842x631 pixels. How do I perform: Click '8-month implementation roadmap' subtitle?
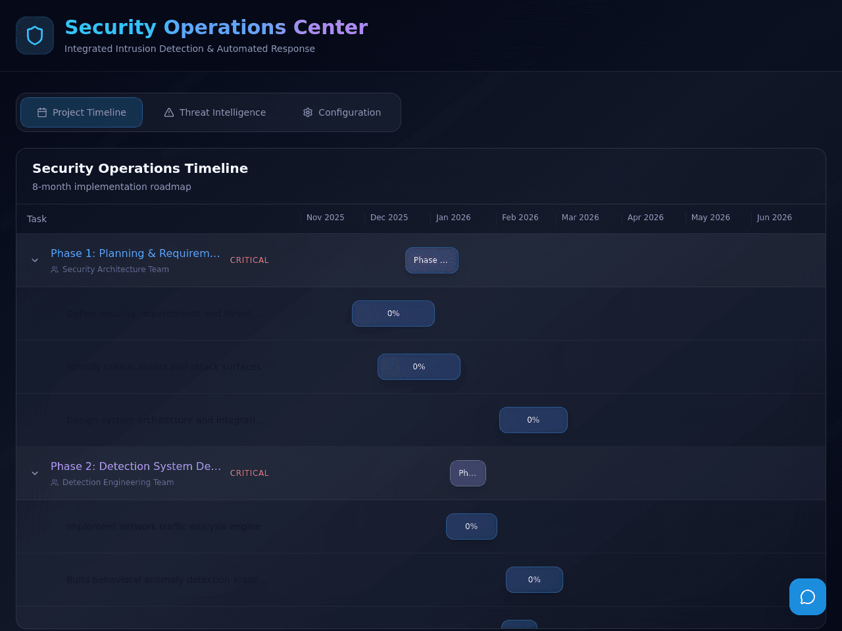(112, 187)
